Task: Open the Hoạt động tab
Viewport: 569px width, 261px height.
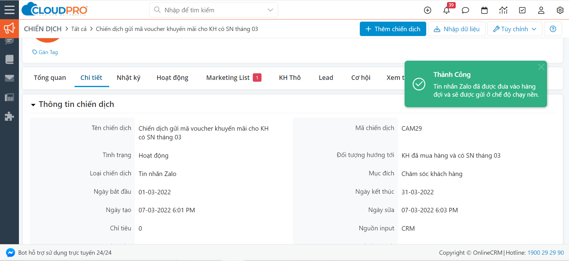Action: 173,77
